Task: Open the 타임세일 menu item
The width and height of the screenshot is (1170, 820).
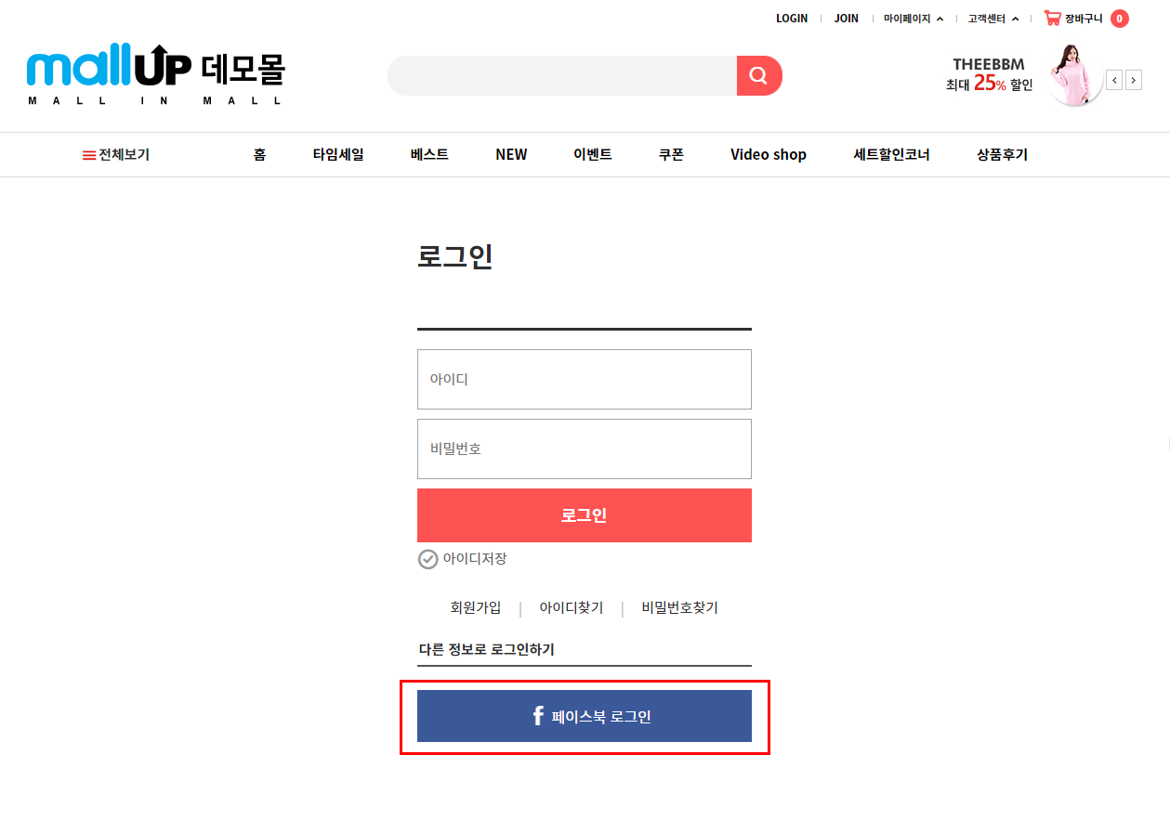Action: [x=338, y=155]
